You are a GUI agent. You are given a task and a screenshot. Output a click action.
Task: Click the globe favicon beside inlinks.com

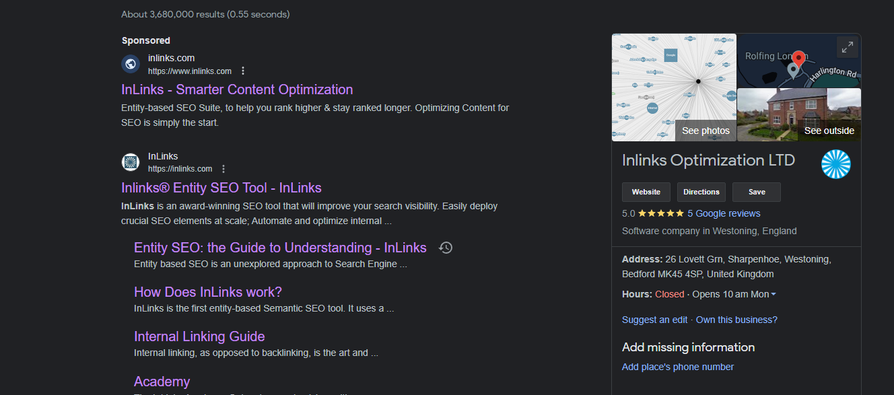[x=131, y=64]
